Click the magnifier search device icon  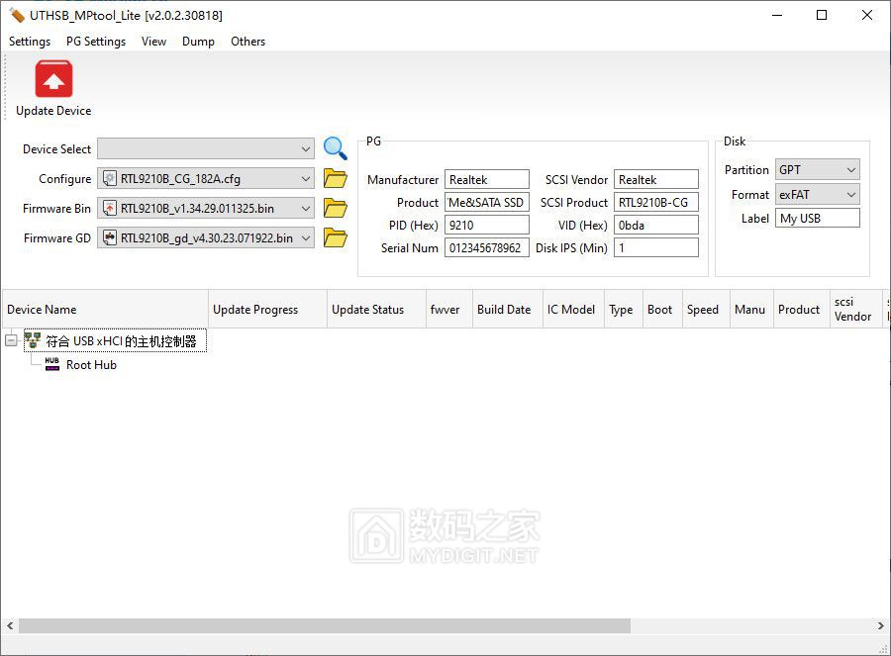click(336, 148)
